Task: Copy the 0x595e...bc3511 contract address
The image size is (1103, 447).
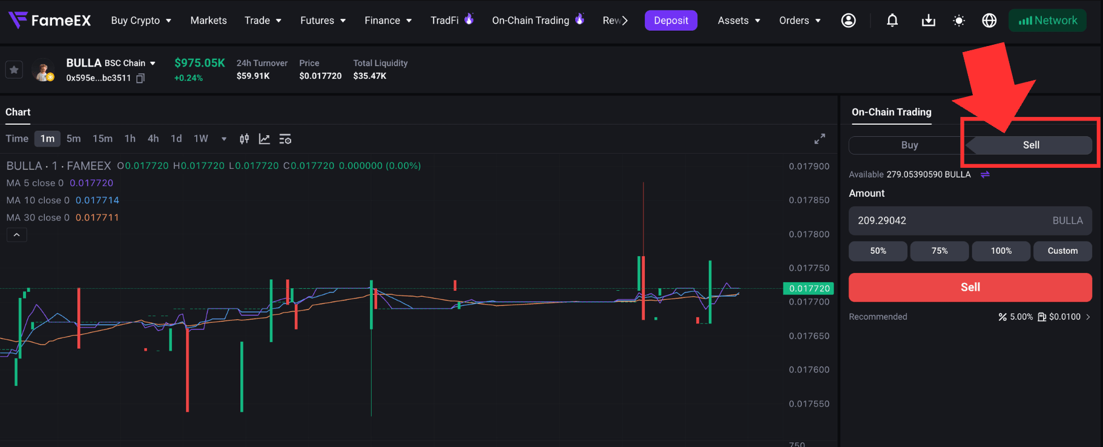Action: [140, 78]
